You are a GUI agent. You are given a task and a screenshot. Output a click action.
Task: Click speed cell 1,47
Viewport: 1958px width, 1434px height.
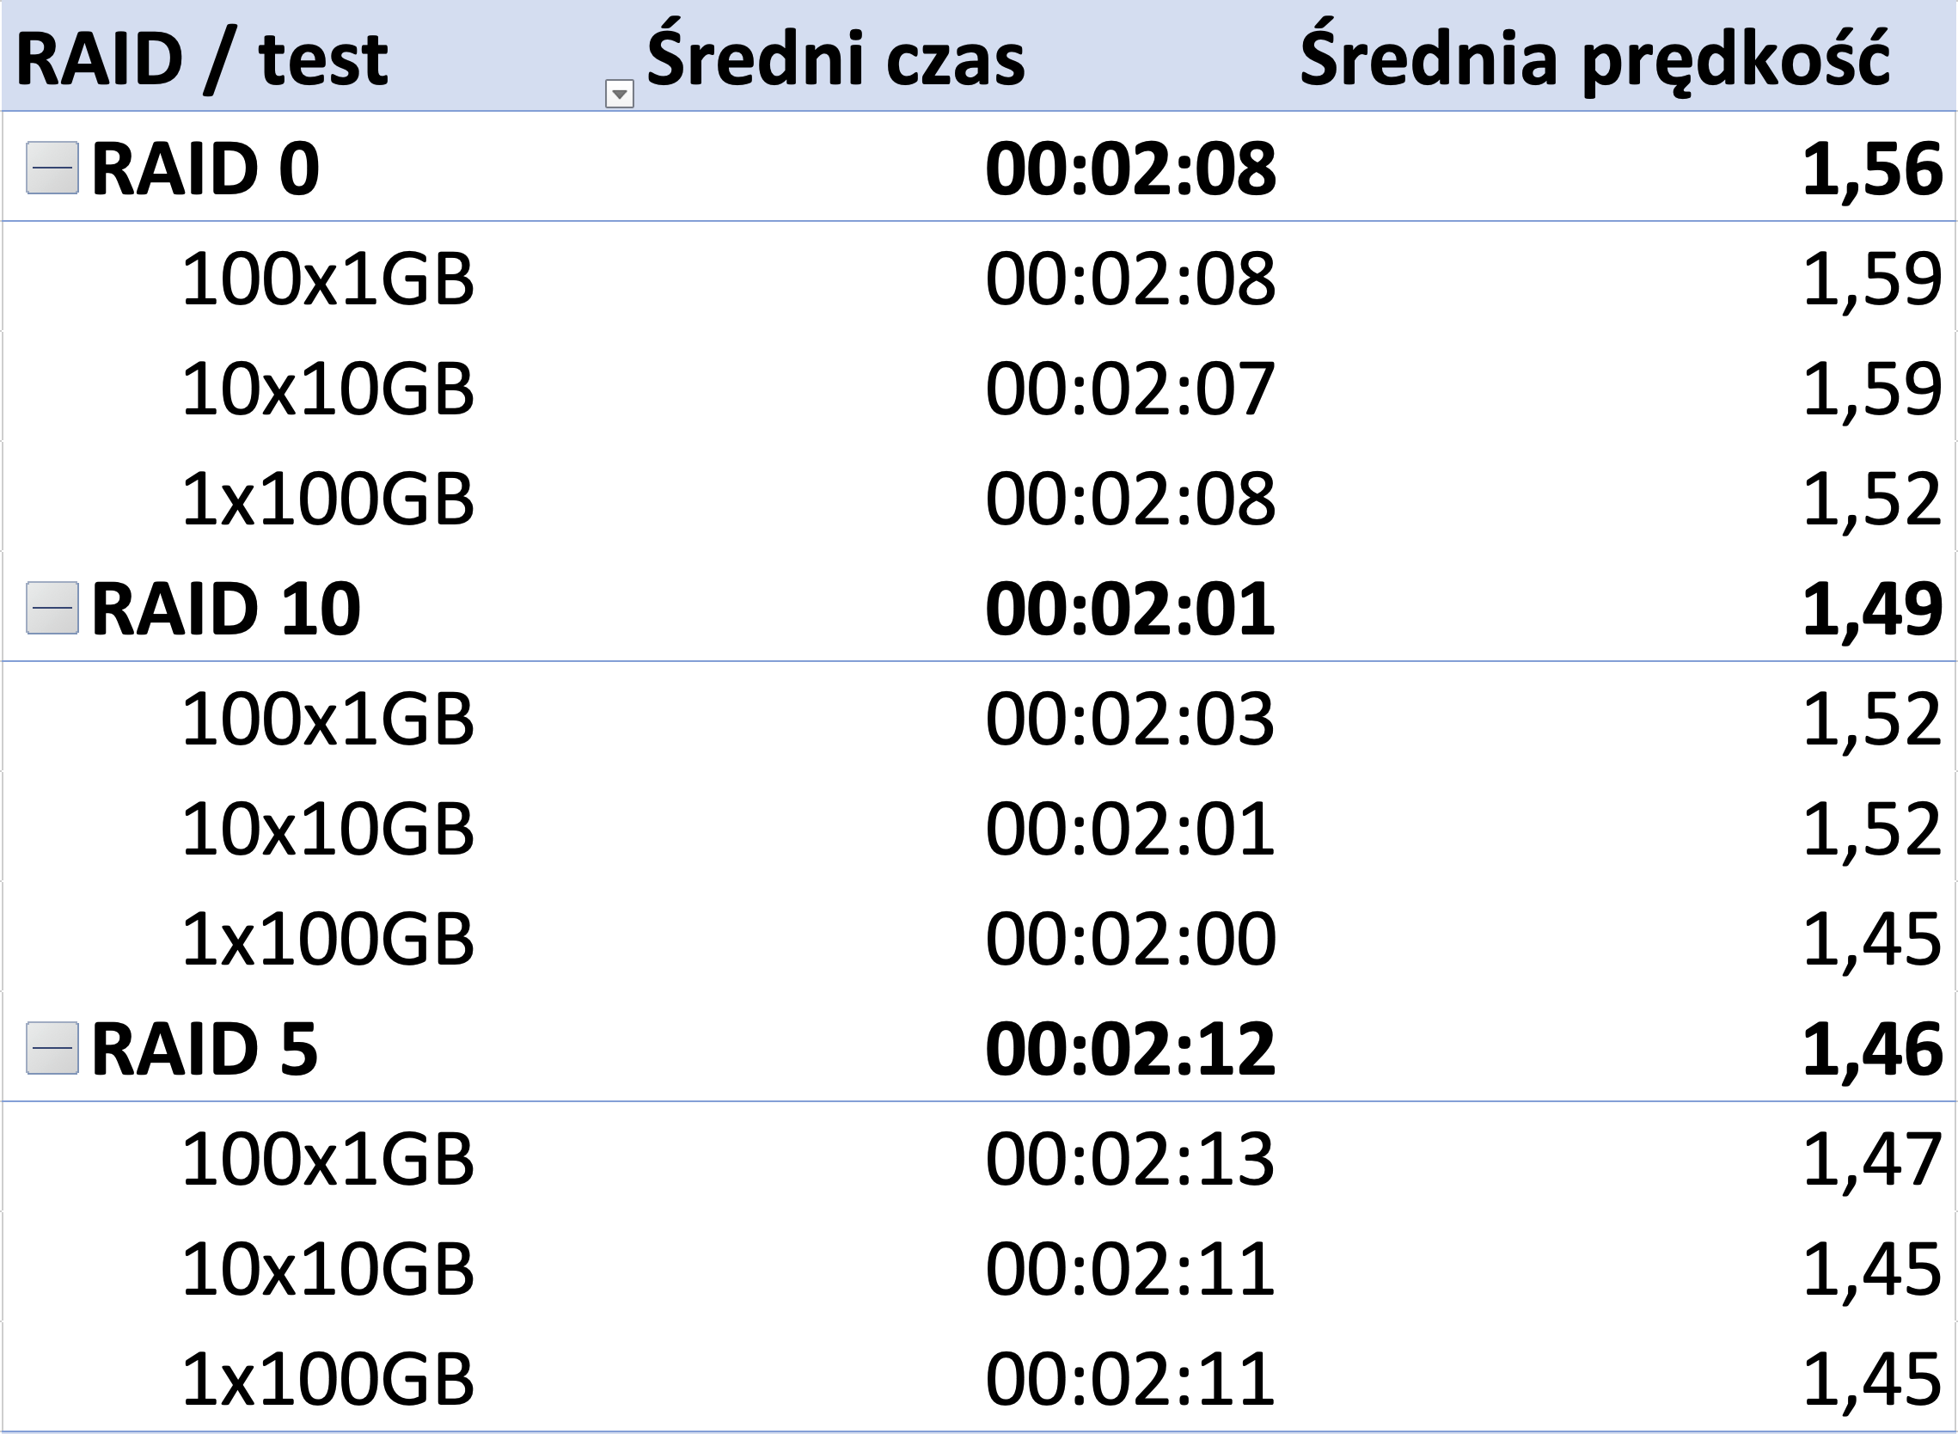[1871, 1160]
